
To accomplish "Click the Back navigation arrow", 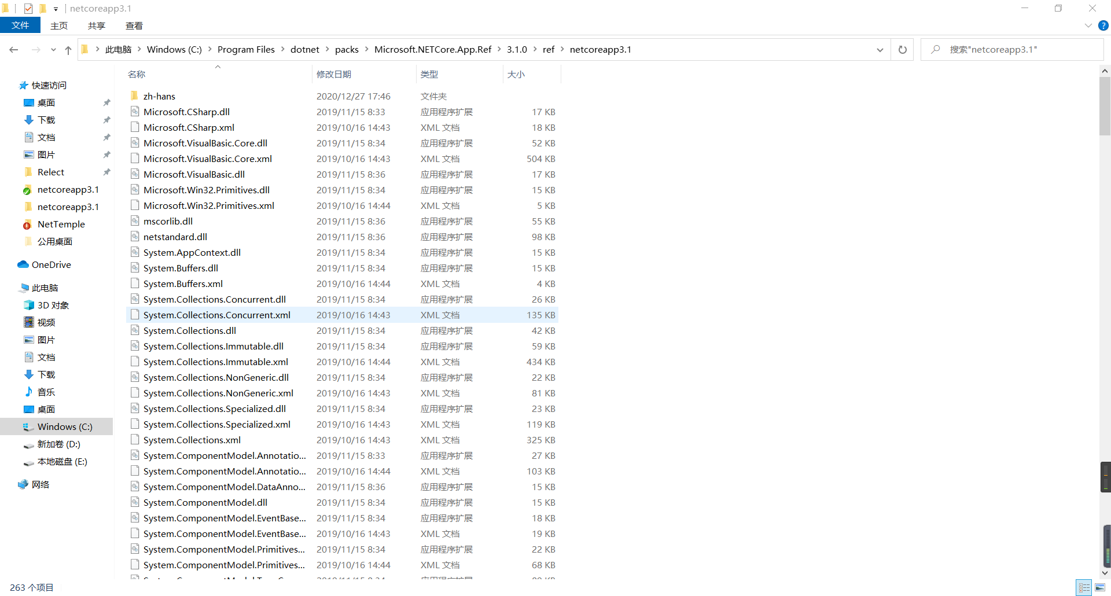I will 14,50.
